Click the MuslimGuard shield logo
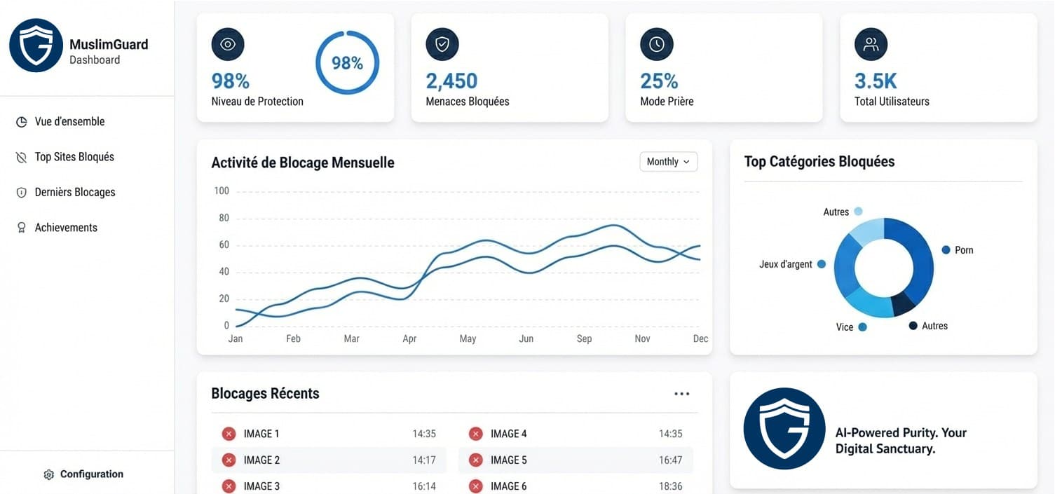 click(36, 45)
